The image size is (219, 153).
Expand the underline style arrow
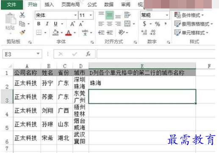[x=62, y=24]
